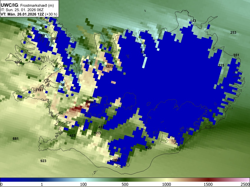Click the 1669 value on the map
This screenshot has width=250, height=187.
(x=89, y=102)
